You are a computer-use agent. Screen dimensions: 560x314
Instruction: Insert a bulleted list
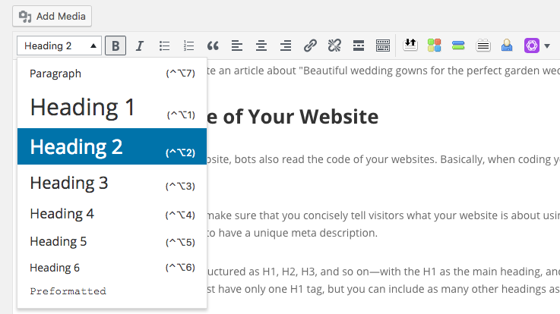coord(164,46)
